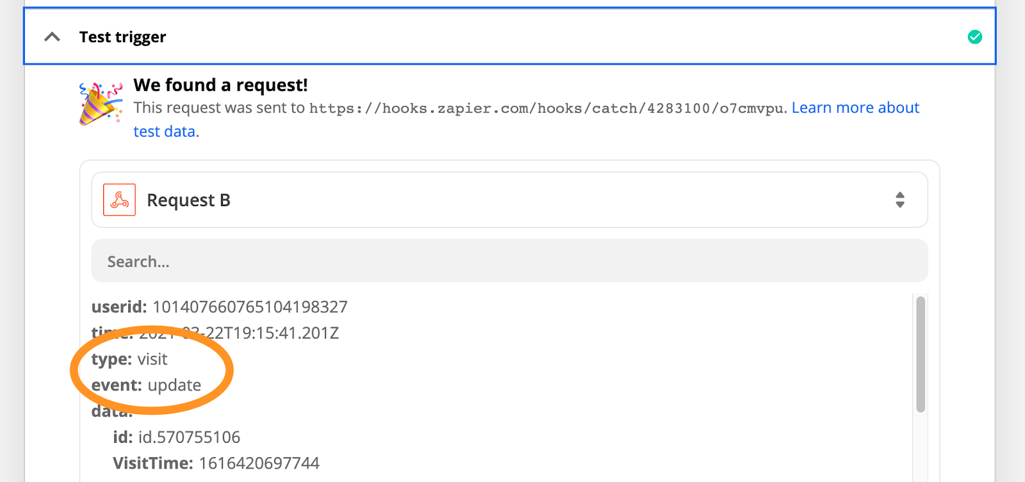Select the "event: update" field
This screenshot has width=1025, height=482.
pyautogui.click(x=146, y=385)
